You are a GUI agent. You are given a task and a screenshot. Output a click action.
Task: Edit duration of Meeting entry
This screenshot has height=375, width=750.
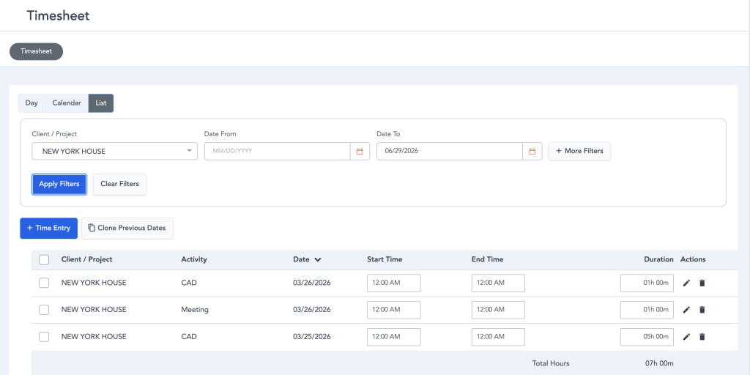coord(647,310)
